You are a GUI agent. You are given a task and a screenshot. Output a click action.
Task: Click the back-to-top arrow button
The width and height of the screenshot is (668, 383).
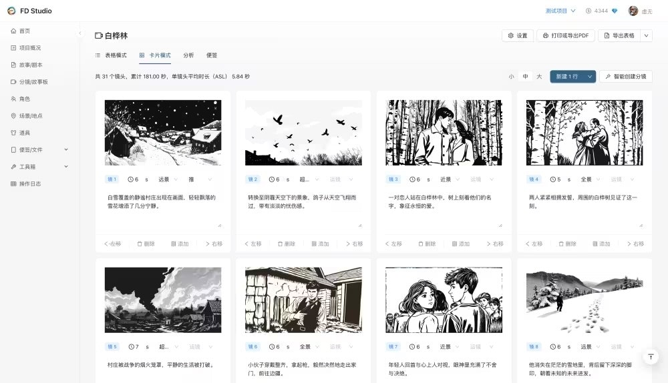(x=651, y=356)
